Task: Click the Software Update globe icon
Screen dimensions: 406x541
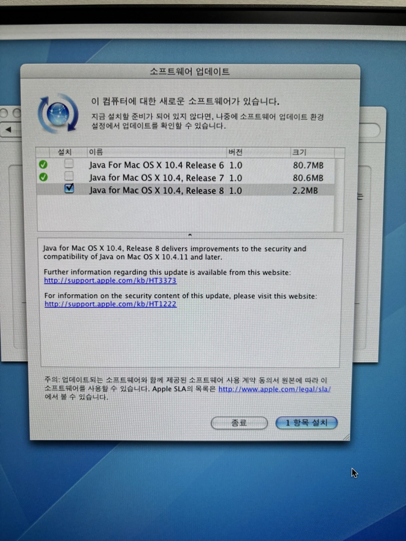Action: tap(58, 114)
